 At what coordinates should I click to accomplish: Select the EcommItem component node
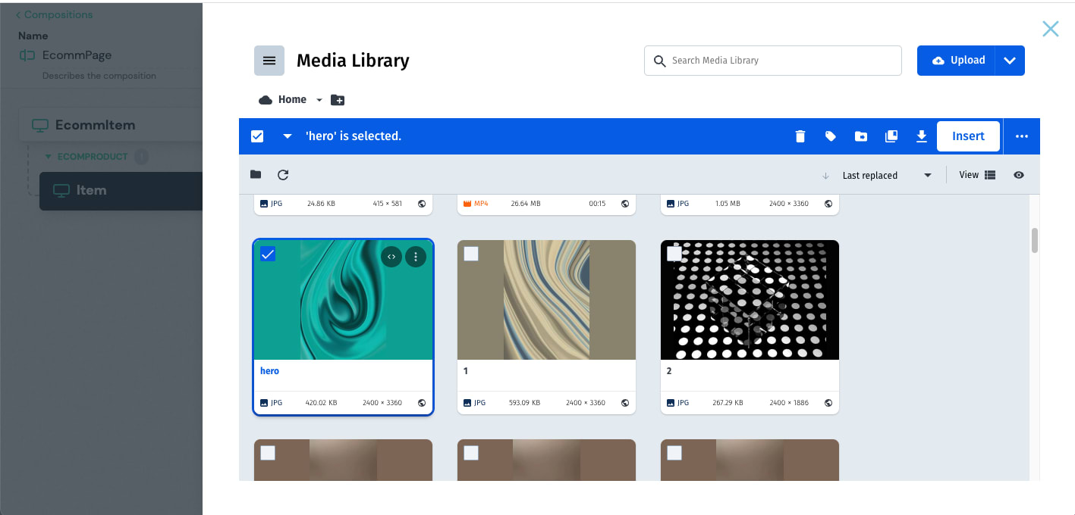(111, 125)
